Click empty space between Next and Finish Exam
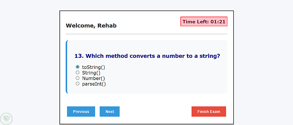 (155, 112)
